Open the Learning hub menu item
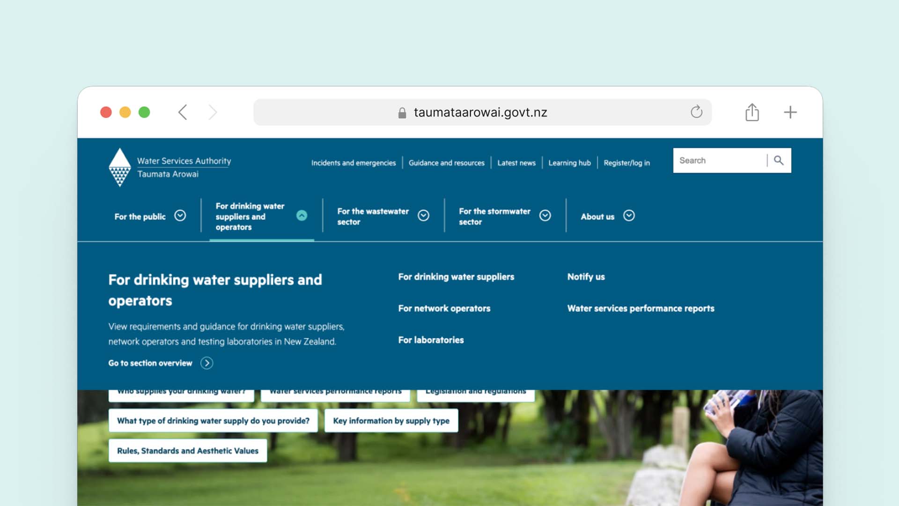This screenshot has width=899, height=506. point(569,163)
